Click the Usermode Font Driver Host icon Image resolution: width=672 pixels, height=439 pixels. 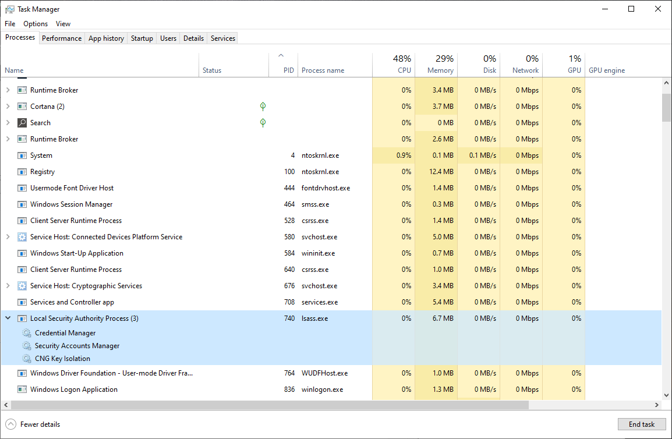(22, 188)
